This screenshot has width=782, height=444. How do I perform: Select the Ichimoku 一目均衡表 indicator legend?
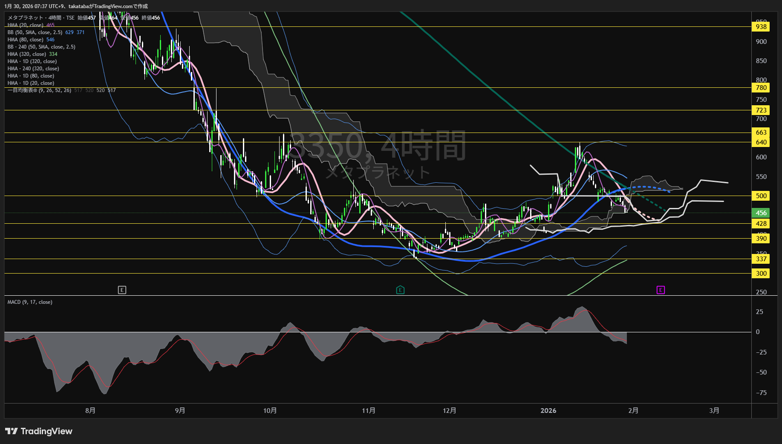pos(39,90)
